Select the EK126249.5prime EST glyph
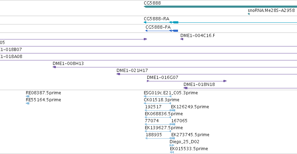Viewport: 297px width, 154px height. [173, 110]
